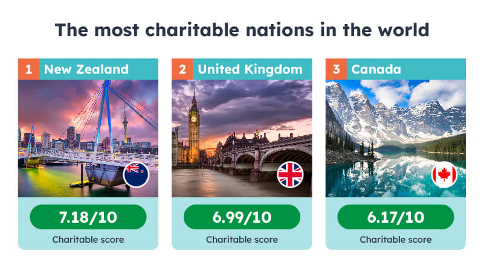Click the United Kingdom flag icon
Image resolution: width=484 pixels, height=268 pixels.
(x=290, y=174)
